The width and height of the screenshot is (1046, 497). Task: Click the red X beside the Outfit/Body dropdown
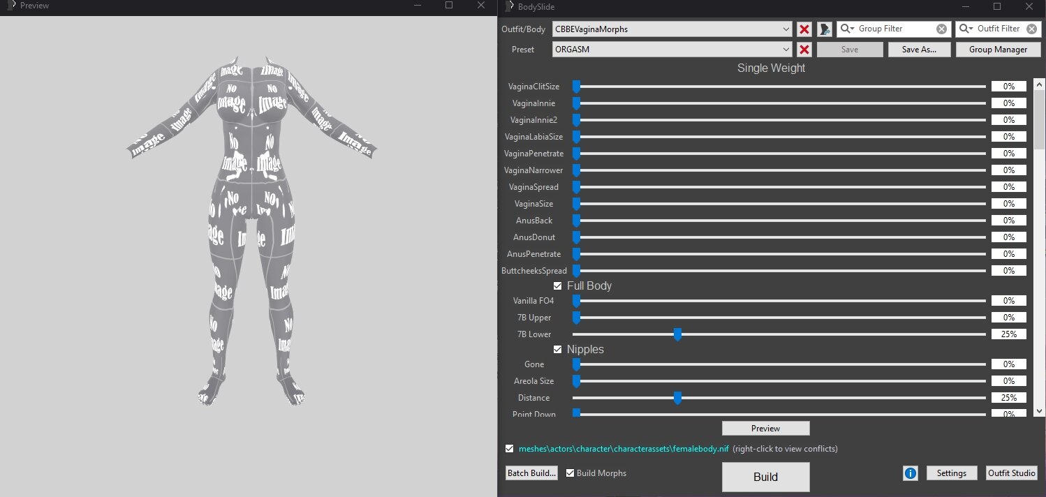[x=804, y=29]
